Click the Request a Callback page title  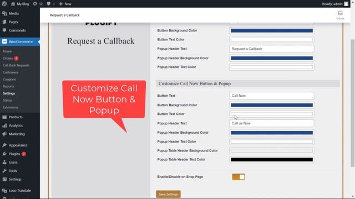[64, 15]
